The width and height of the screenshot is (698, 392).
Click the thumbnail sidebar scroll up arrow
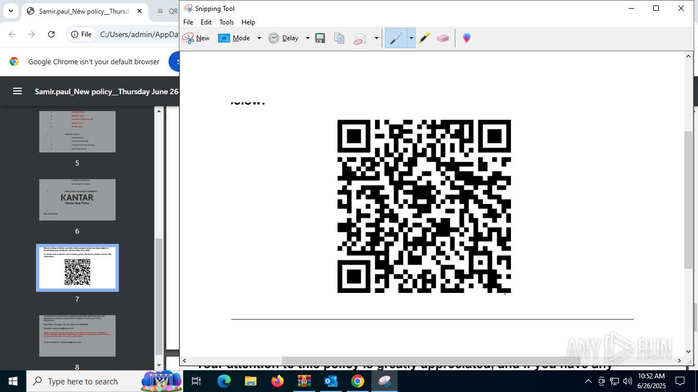click(159, 111)
